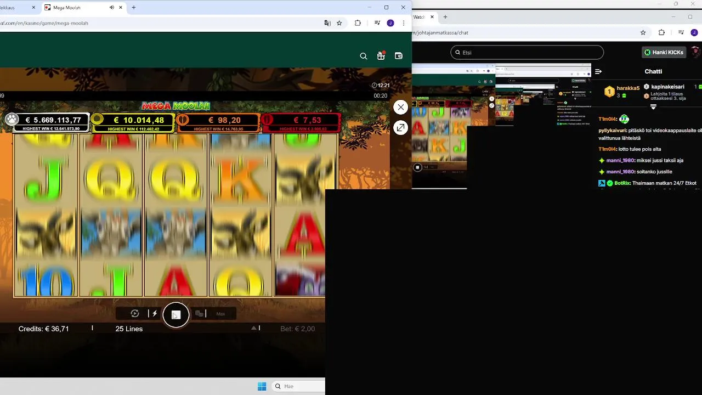Open a new tab in the casino window
This screenshot has width=702, height=395.
click(x=133, y=8)
